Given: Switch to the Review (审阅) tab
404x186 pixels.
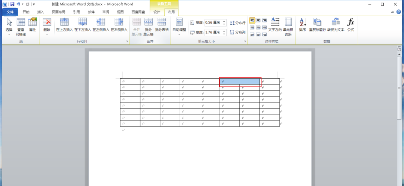Looking at the screenshot, I should point(105,12).
